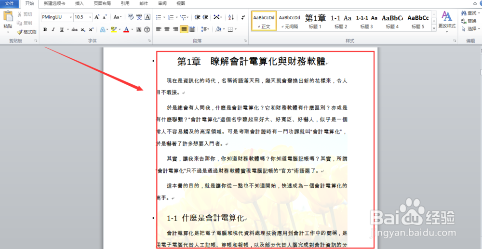Open Change Case Aa dropdown

(118, 17)
